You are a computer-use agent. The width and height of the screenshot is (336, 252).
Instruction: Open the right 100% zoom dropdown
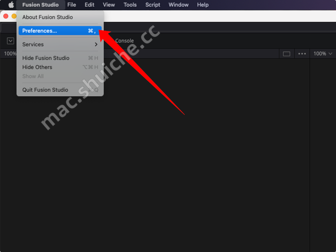click(323, 53)
